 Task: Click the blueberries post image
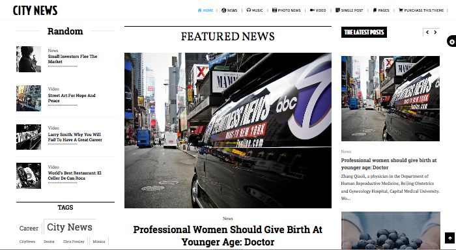click(391, 230)
